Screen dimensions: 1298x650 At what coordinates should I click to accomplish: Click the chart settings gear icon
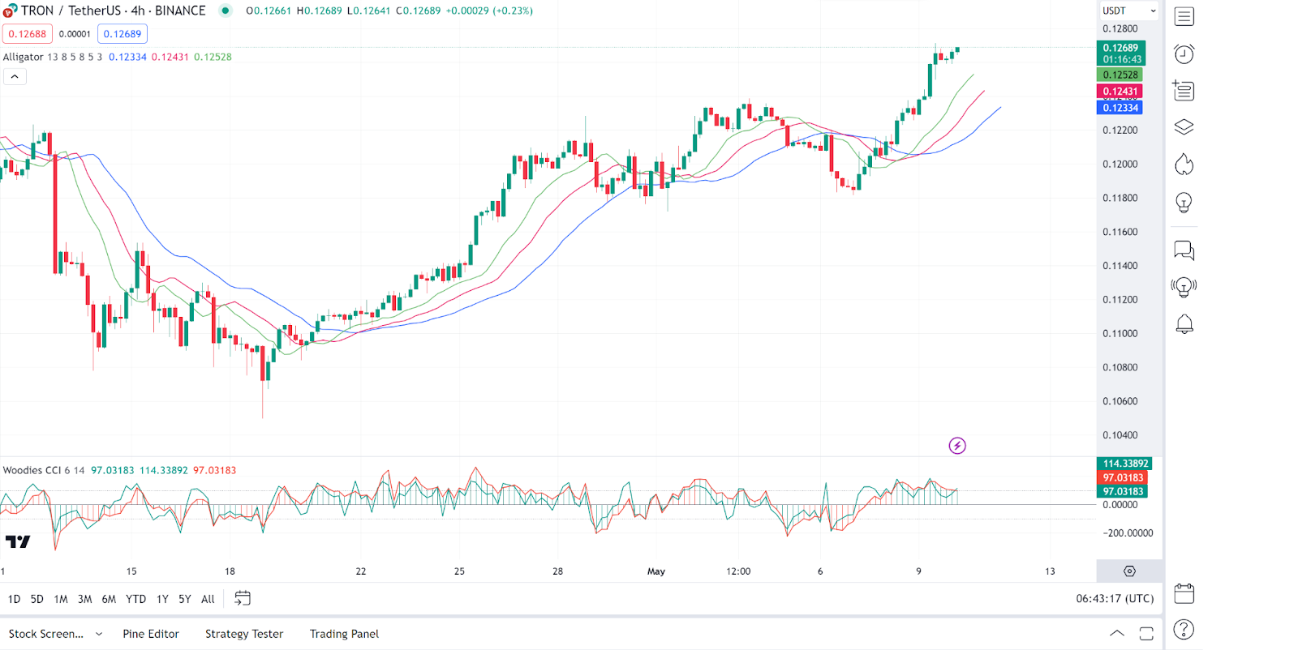click(1129, 571)
